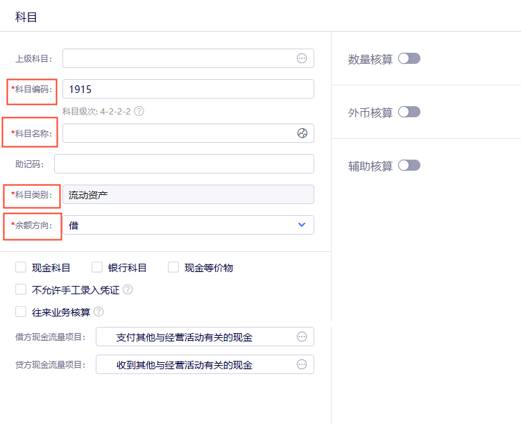Check the 往来业务核算 checkbox
521x424 pixels.
tap(21, 312)
